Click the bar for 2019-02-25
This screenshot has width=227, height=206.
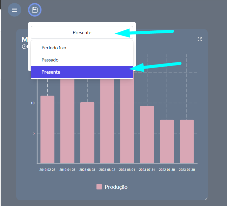tap(47, 129)
